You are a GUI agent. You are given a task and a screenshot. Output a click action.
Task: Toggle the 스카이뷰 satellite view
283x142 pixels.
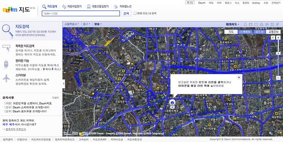pyautogui.click(x=245, y=32)
